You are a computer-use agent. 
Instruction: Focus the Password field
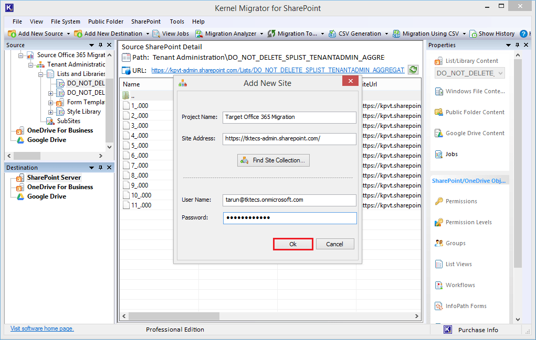click(290, 218)
